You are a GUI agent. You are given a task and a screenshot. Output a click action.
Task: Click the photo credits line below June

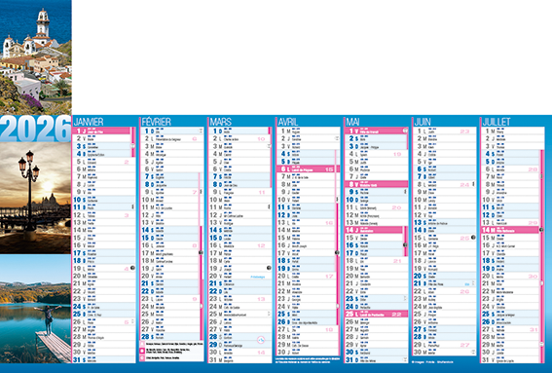point(432,361)
